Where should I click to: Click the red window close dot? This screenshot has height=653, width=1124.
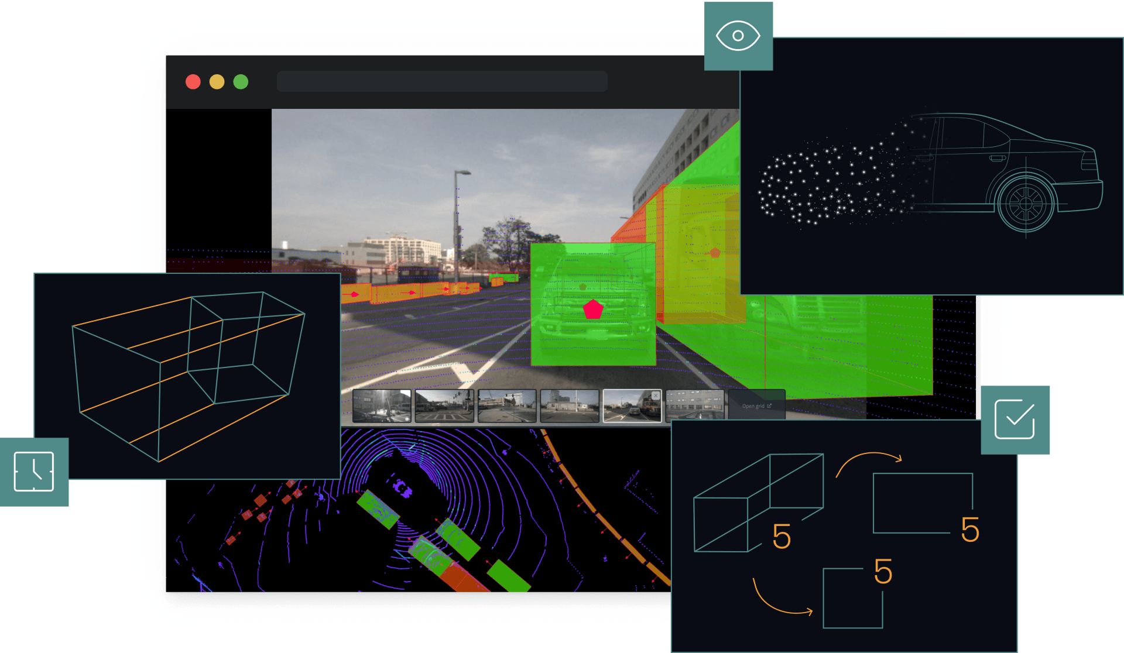[193, 82]
